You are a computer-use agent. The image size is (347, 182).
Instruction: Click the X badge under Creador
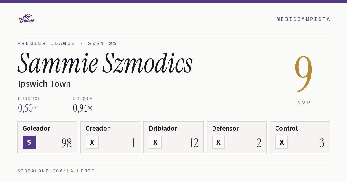point(92,142)
